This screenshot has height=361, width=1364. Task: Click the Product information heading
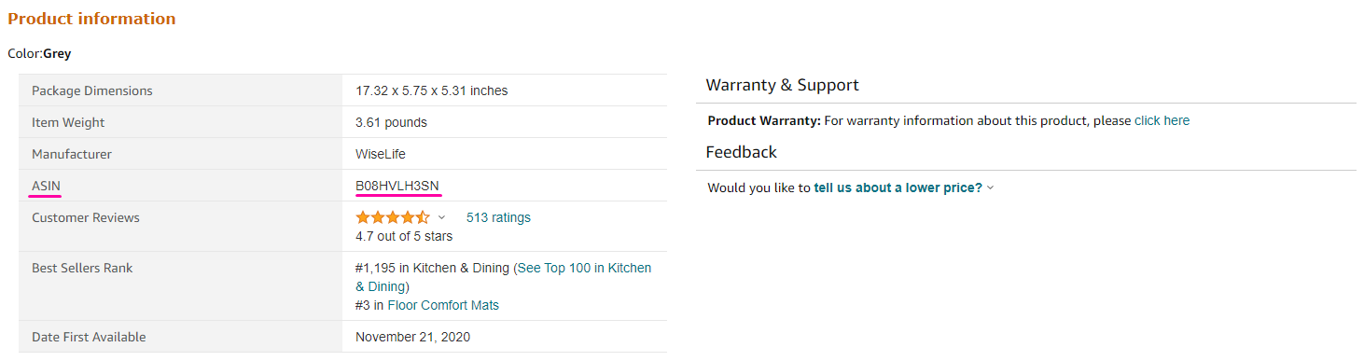[x=91, y=19]
